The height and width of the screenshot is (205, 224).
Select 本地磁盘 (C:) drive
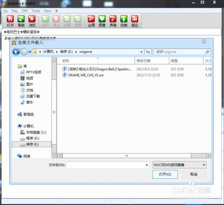click(x=33, y=132)
